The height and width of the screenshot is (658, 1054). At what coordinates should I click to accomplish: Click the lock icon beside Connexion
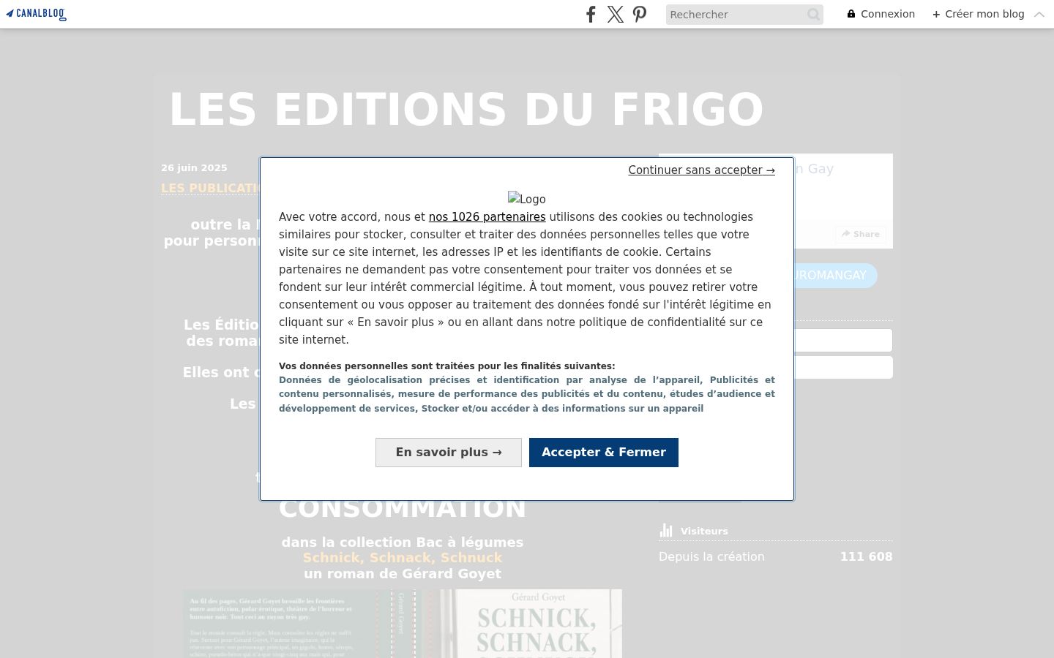point(851,14)
